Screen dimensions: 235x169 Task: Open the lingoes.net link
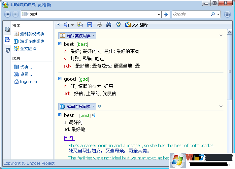click(30, 81)
